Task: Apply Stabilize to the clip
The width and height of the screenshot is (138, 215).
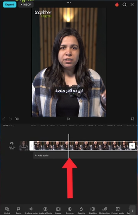Action: (x=93, y=210)
